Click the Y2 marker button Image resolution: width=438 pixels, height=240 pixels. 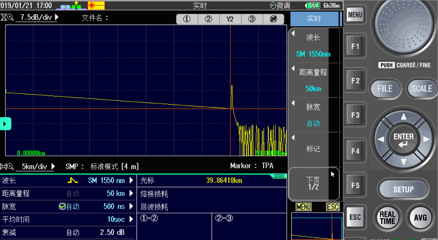pos(230,19)
